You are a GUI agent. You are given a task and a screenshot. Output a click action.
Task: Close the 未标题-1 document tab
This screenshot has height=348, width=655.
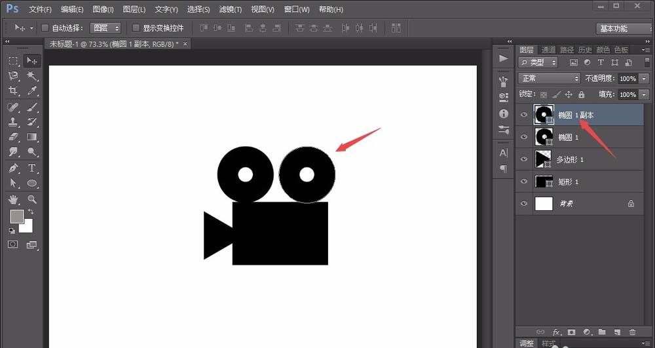click(x=185, y=43)
